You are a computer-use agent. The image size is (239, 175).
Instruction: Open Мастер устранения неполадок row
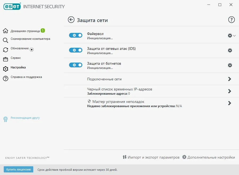[x=151, y=103]
